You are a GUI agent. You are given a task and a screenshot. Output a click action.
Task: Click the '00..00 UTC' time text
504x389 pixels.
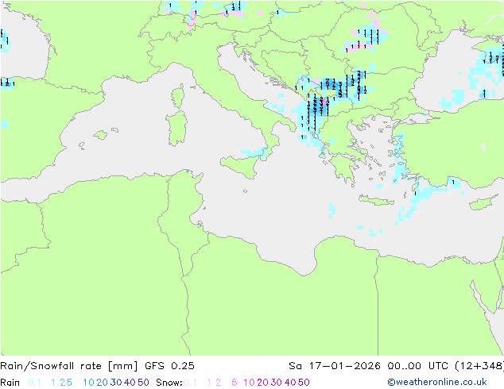418,366
